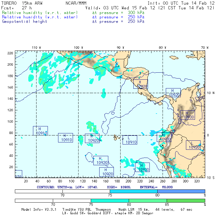Click the 'H 10930' box over Colombia
Image resolution: width=216 pixels, height=216 pixels.
187,115
